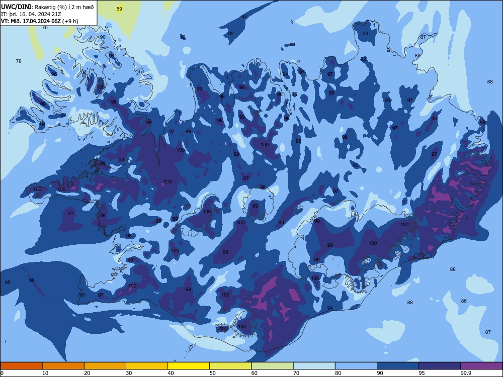Viewport: 503px width, 377px height.
Task: Click the '50' legend tick label
Action: click(x=213, y=373)
